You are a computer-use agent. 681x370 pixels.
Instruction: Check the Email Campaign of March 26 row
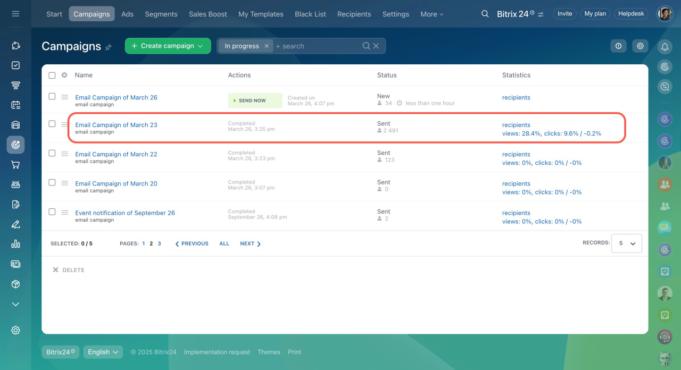(x=52, y=97)
